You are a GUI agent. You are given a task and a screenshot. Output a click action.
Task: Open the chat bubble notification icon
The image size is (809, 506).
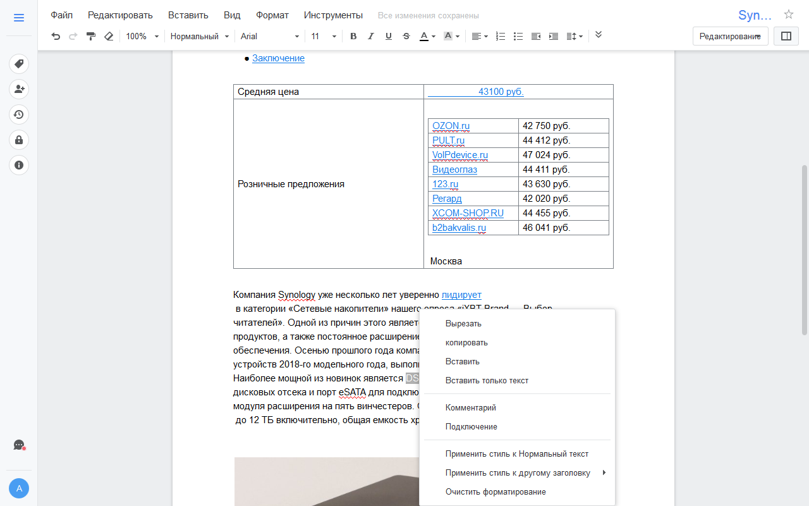(x=19, y=445)
